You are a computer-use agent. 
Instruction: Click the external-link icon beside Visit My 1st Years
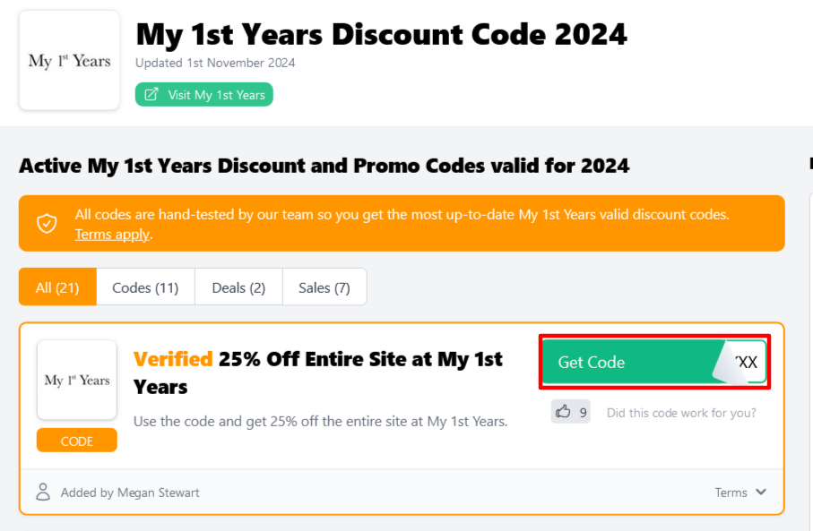[x=151, y=95]
